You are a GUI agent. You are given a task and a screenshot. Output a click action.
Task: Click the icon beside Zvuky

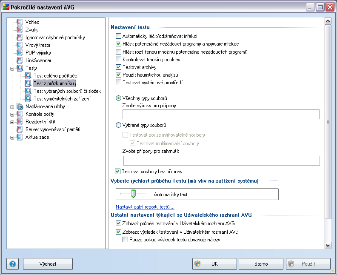[x=20, y=30]
